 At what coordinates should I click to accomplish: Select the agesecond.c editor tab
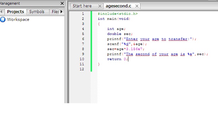tap(119, 6)
